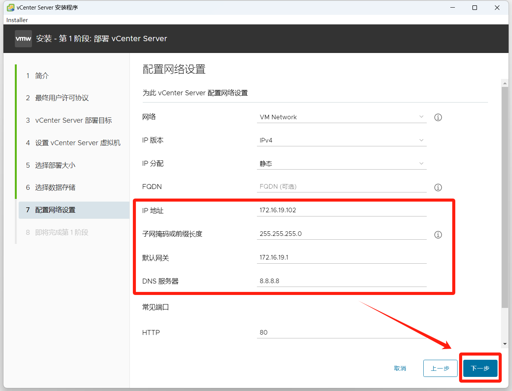Click the scrollbar down arrow

click(505, 344)
